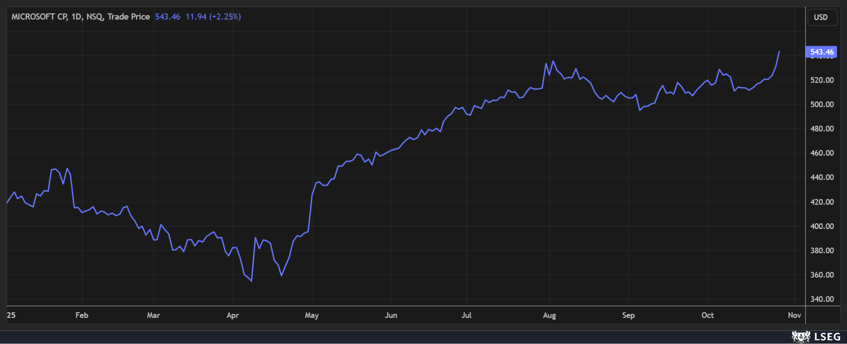Open the USD currency selector
The image size is (847, 344).
(x=821, y=17)
